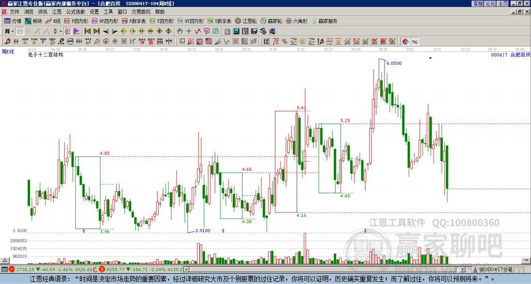Image resolution: width=531 pixels, height=284 pixels.
Task: Select the red pencil drawing tool
Action: coord(7,41)
